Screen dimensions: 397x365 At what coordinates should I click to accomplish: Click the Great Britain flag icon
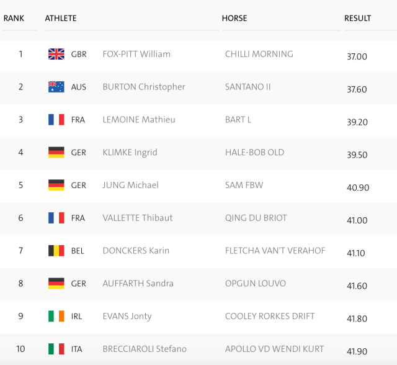coord(56,54)
